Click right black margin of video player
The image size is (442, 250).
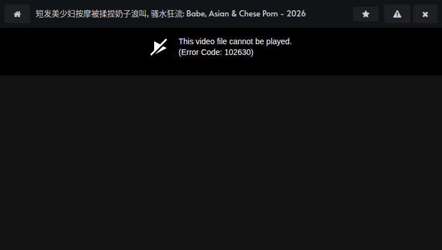click(367, 51)
